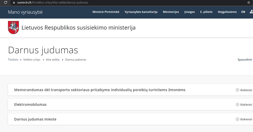
Task: Click the padlock site security icon
Action: pos(13,3)
